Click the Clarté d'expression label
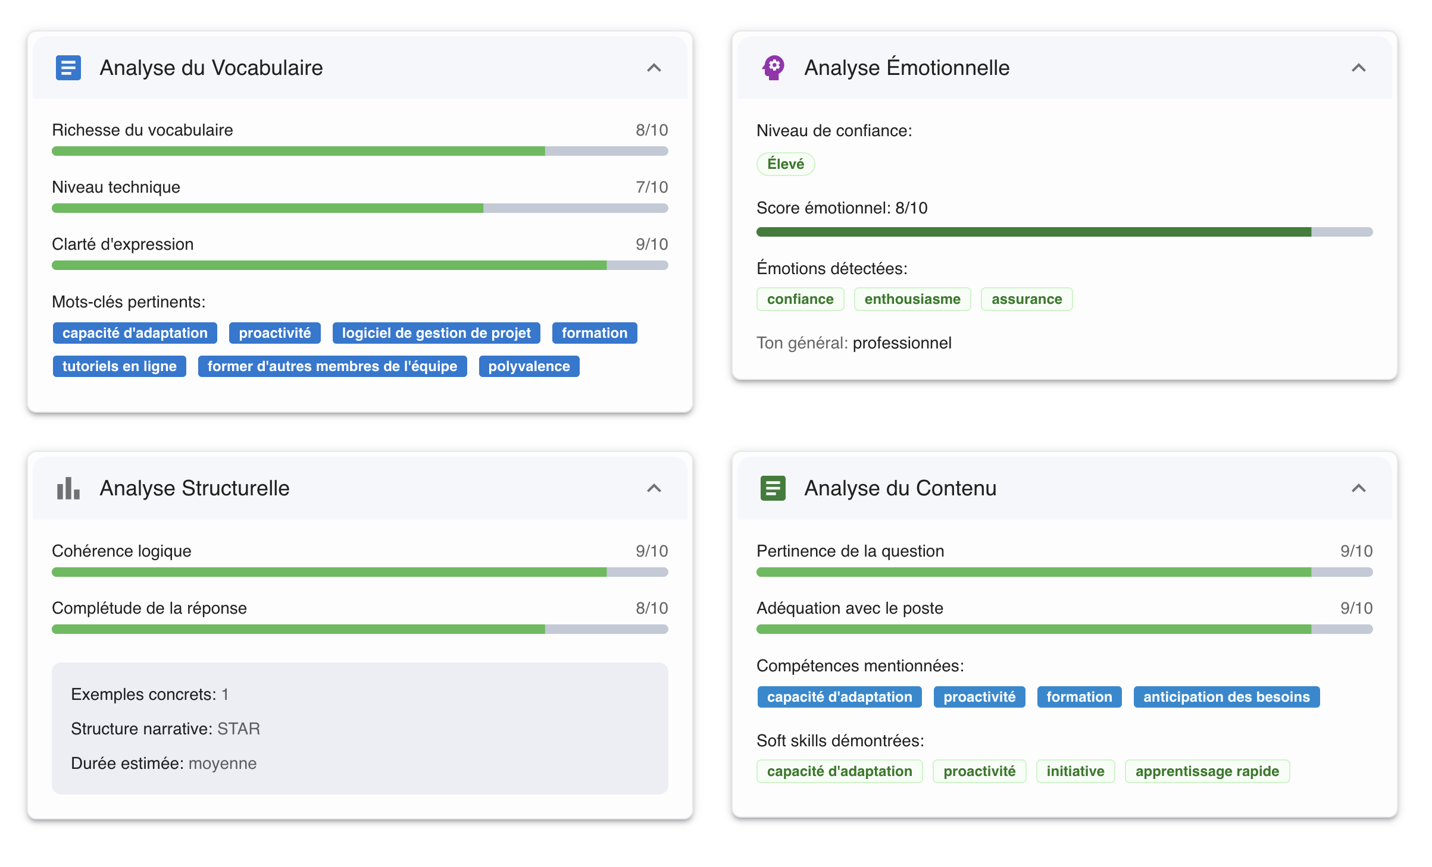This screenshot has width=1432, height=867. pyautogui.click(x=123, y=244)
